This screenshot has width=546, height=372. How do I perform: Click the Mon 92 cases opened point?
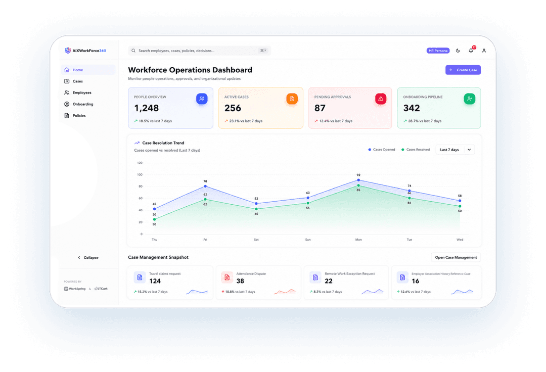(358, 180)
